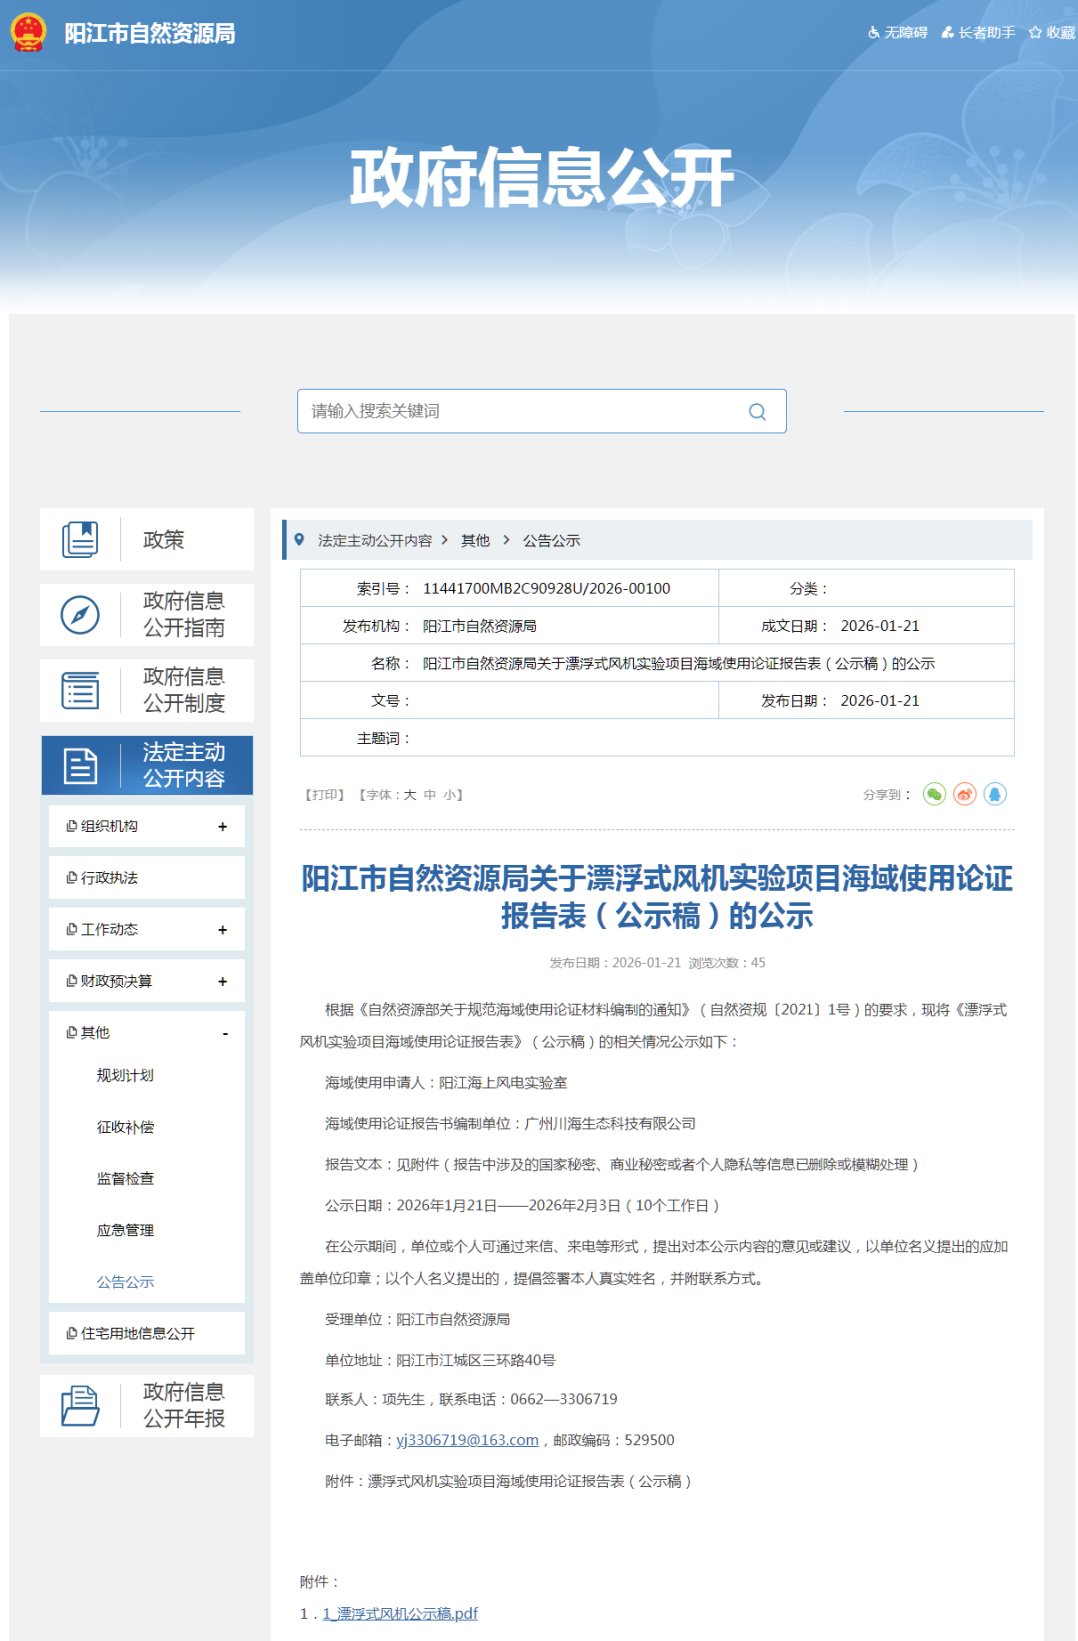This screenshot has height=1641, width=1078.
Task: Open the 规划计划 menu item
Action: [125, 1075]
